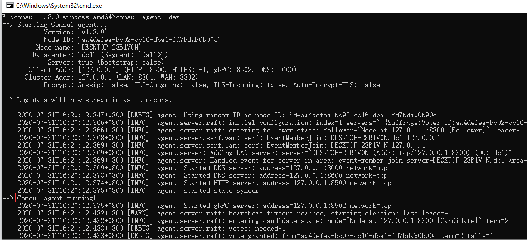The width and height of the screenshot is (527, 240).
Task: Click the "started state syncer" log entry
Action: pos(138,191)
